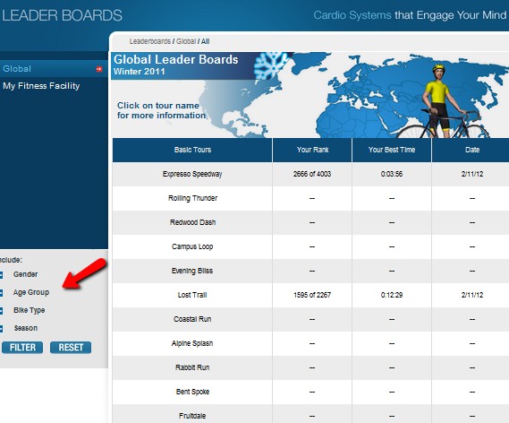Expand the Gender filter option
Viewport: 509px width, 423px height.
click(x=1, y=275)
